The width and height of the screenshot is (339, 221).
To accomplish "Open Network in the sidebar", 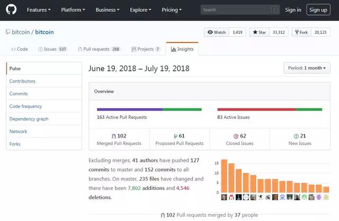I will tap(44, 131).
